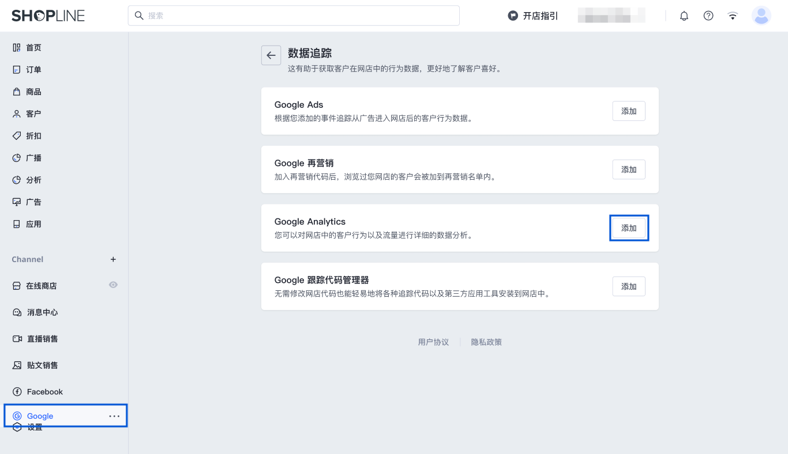Open the 用户协议 link
Image resolution: width=788 pixels, height=454 pixels.
433,342
